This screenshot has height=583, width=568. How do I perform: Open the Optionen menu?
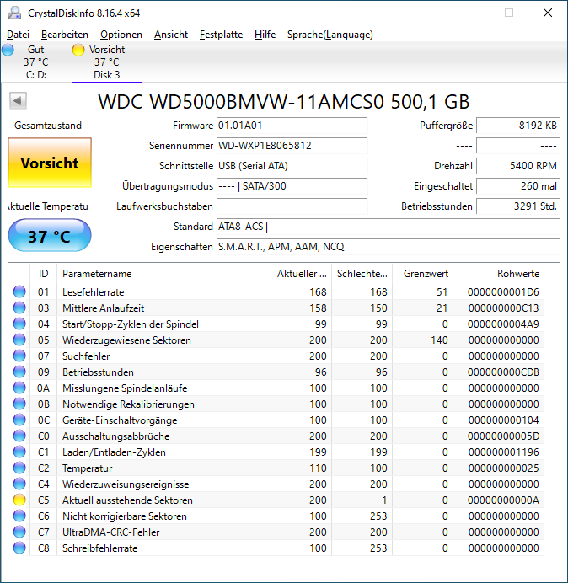[121, 35]
